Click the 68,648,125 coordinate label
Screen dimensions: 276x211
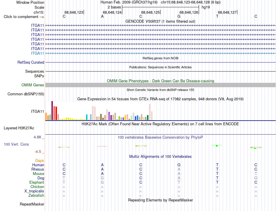tap(150, 12)
